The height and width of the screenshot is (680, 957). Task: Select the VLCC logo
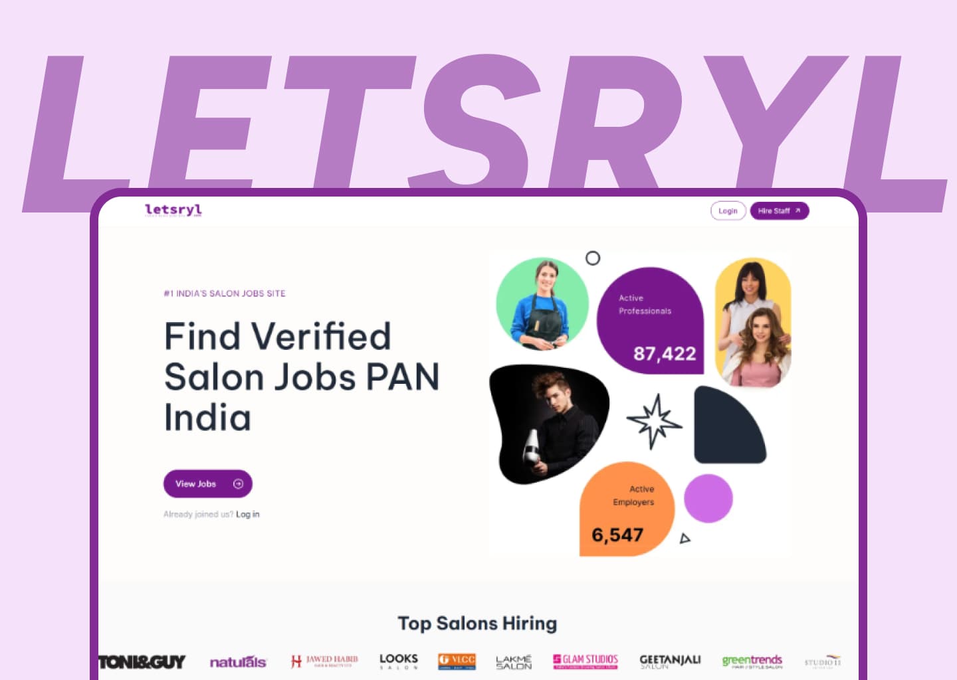point(457,661)
